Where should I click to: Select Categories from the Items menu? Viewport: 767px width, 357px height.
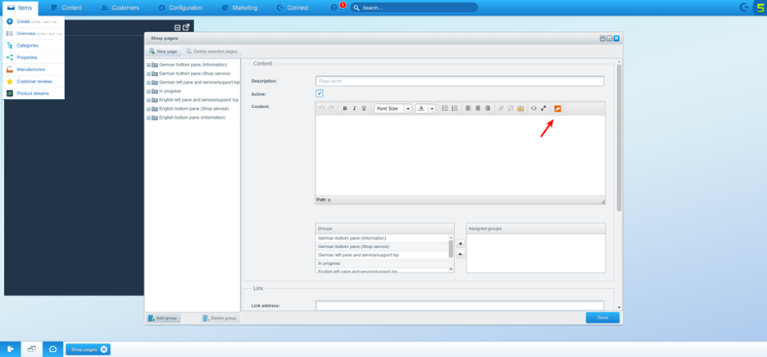[27, 46]
